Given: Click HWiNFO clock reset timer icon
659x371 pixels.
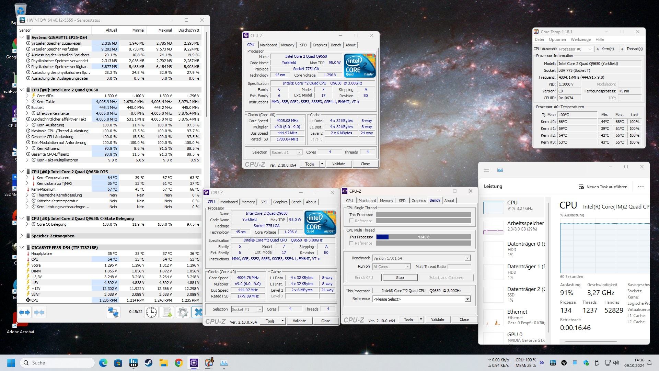Looking at the screenshot, I should (151, 312).
